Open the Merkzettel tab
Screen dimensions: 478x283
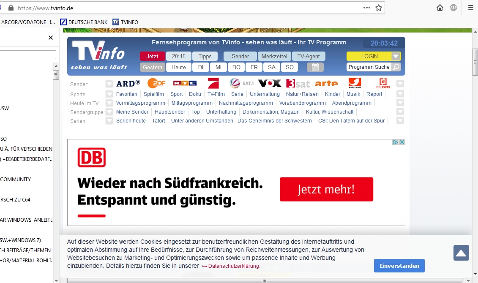click(x=274, y=56)
